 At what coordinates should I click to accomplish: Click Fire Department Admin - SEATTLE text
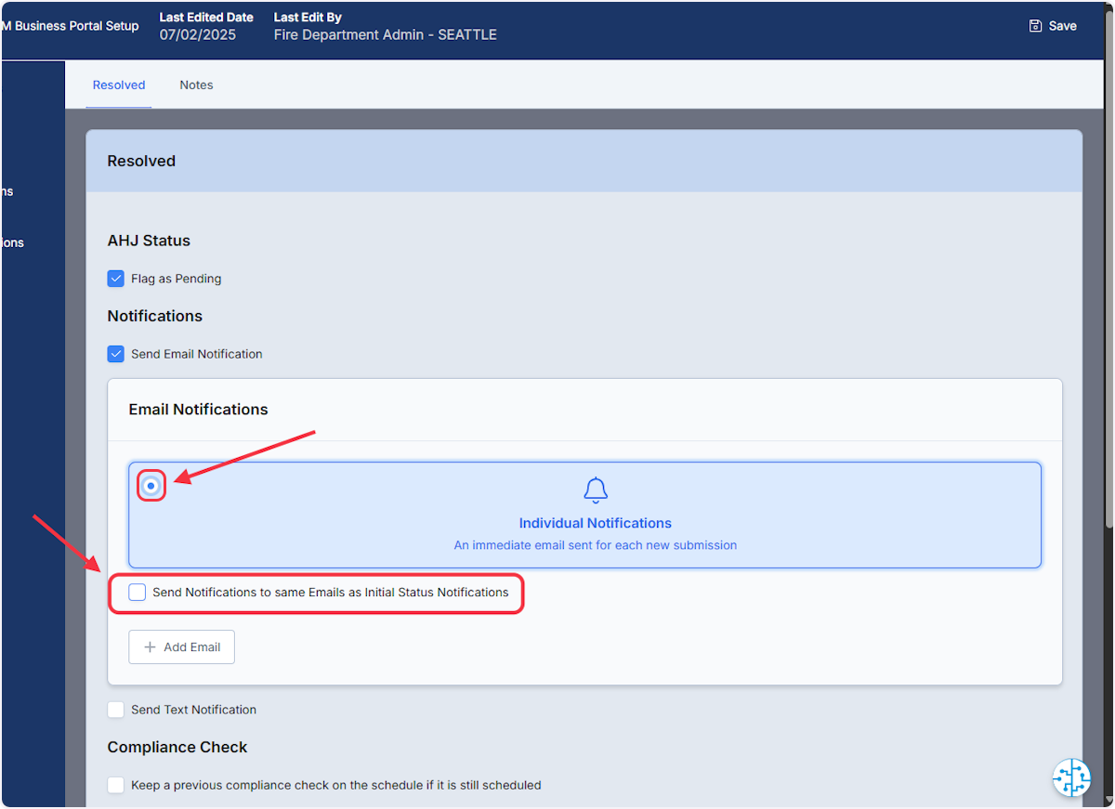click(386, 35)
